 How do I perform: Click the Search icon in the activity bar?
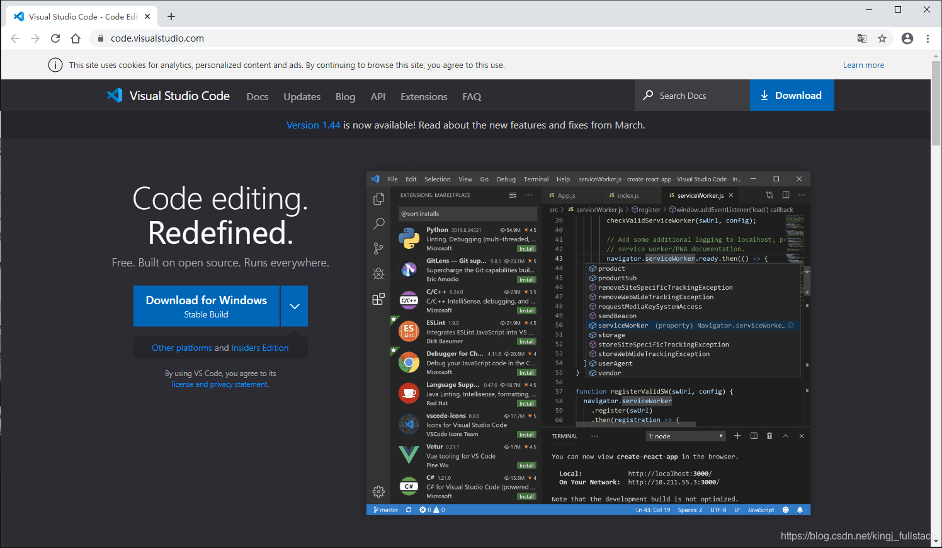(x=378, y=223)
